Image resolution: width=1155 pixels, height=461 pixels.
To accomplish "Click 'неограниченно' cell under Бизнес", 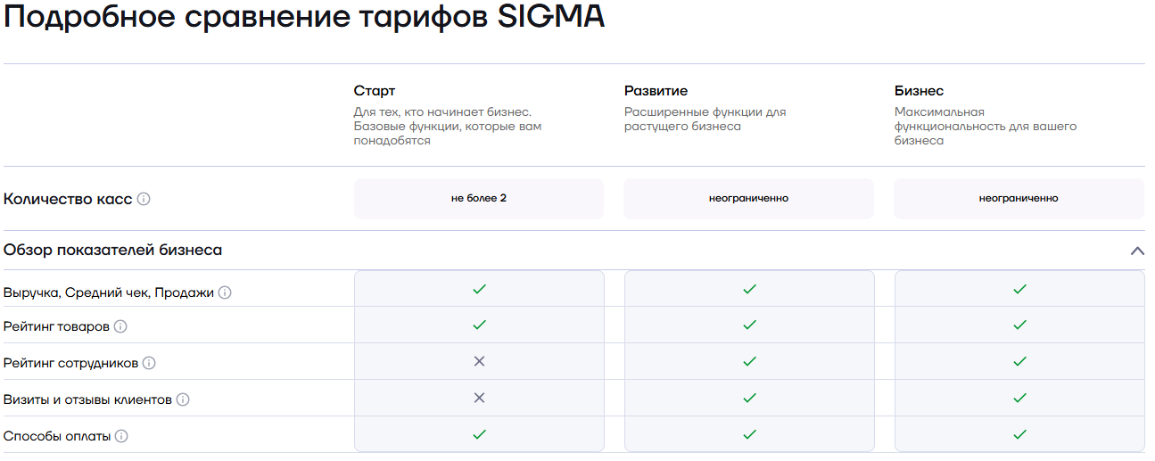I will click(x=1019, y=198).
